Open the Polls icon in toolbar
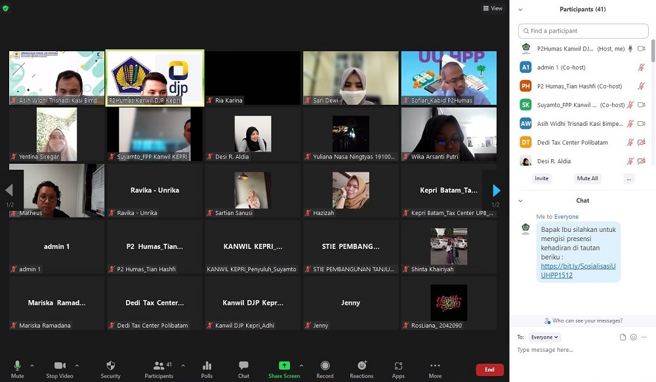The image size is (656, 382). pos(207,366)
